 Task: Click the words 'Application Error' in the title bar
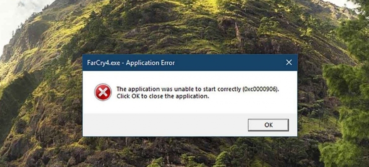[x=150, y=63]
